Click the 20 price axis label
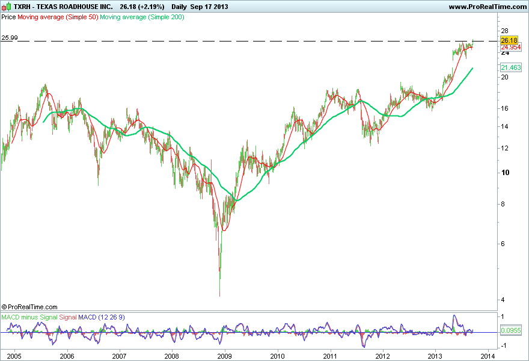 pos(505,77)
